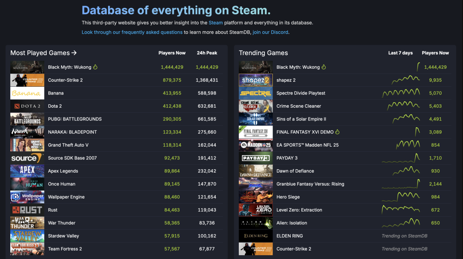
Task: Open the War Thunder thumbnail
Action: (x=27, y=223)
